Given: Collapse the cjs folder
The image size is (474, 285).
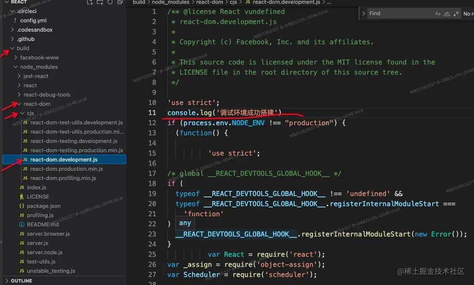Looking at the screenshot, I should tap(22, 113).
